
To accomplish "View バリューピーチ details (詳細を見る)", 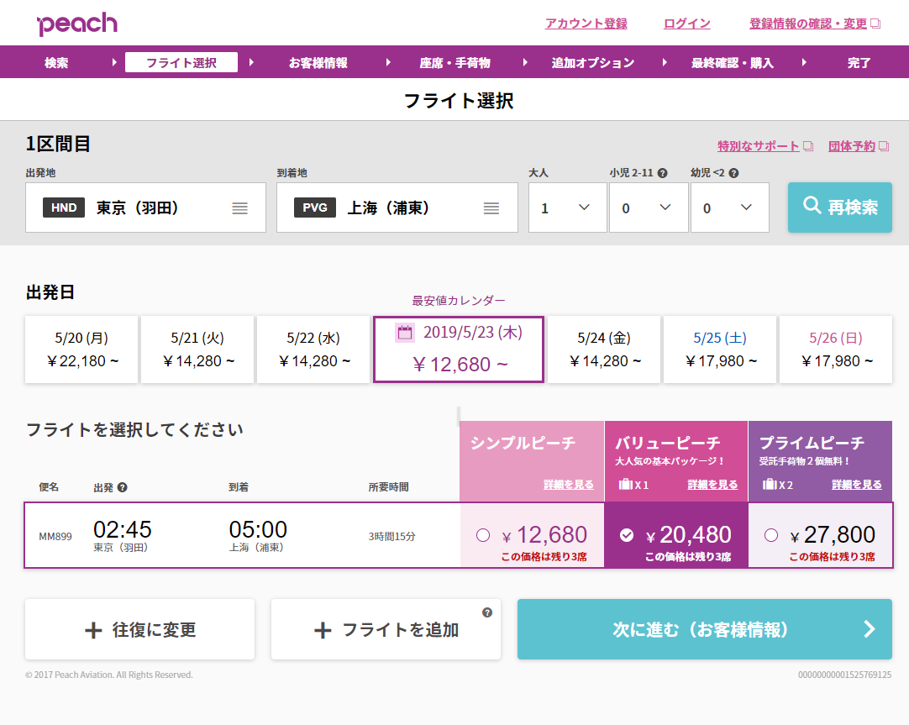I will (712, 485).
